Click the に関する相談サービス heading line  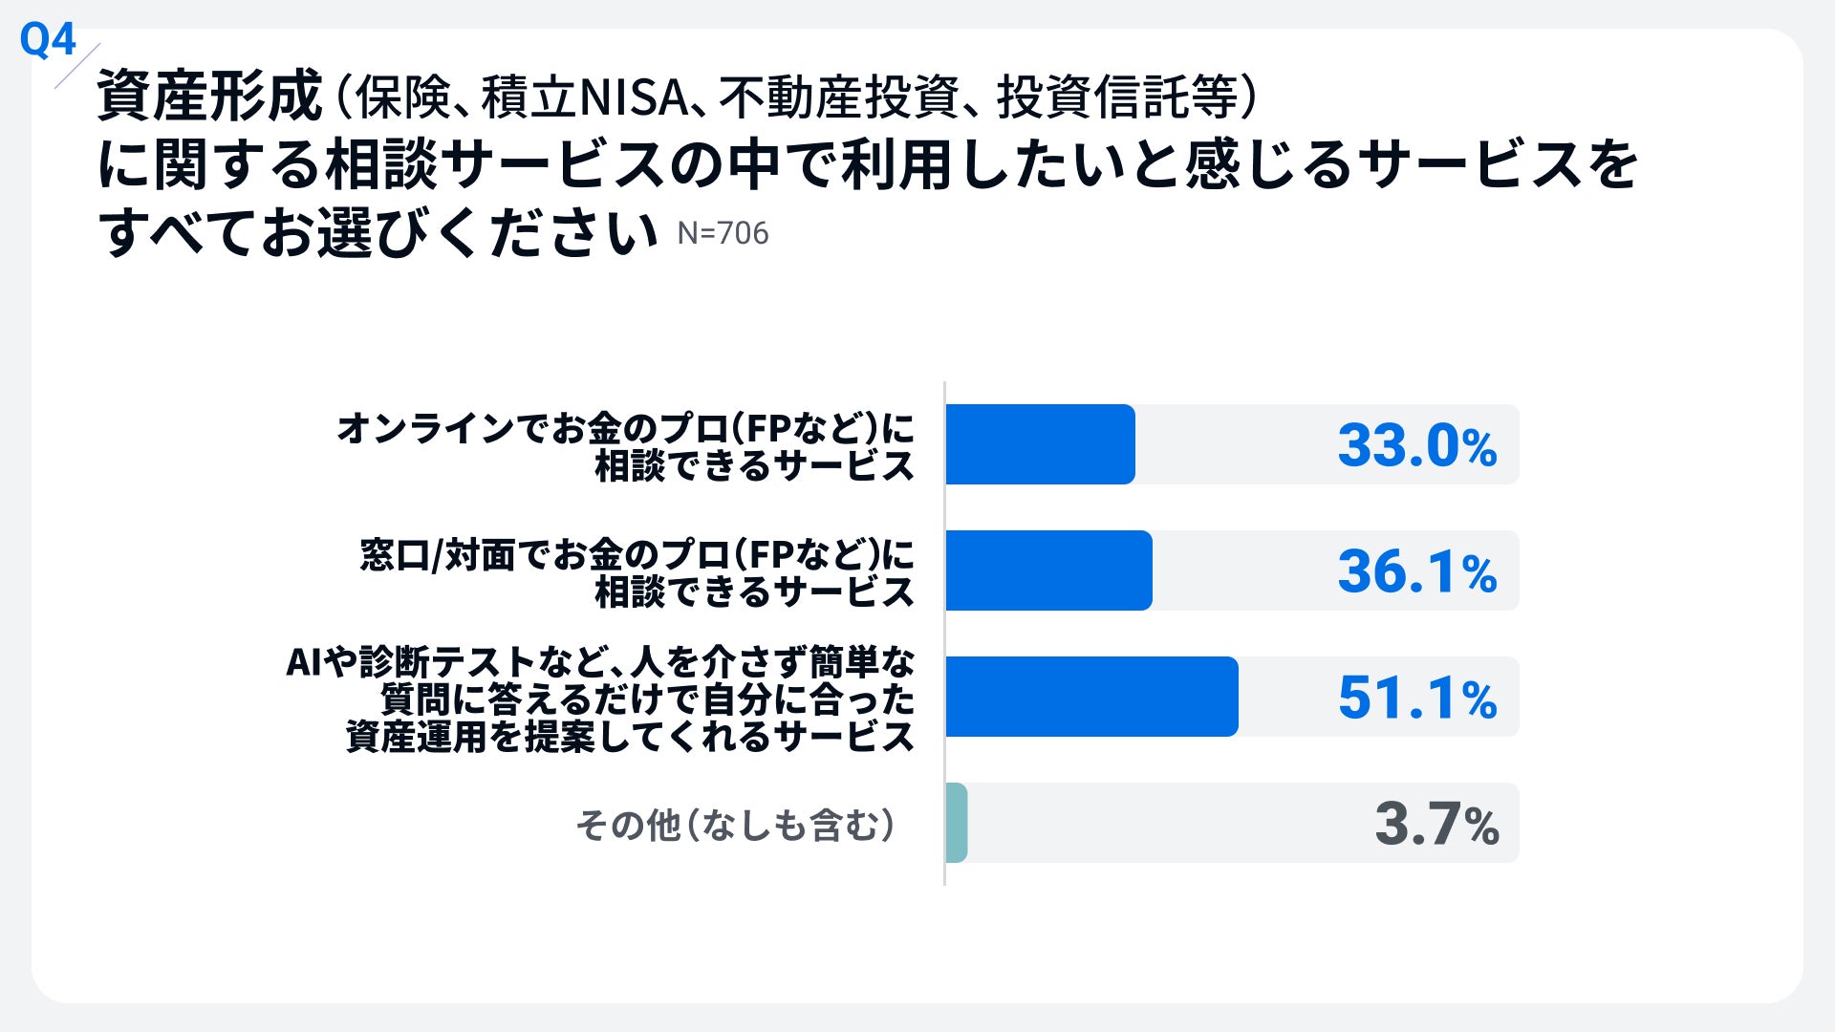click(868, 164)
